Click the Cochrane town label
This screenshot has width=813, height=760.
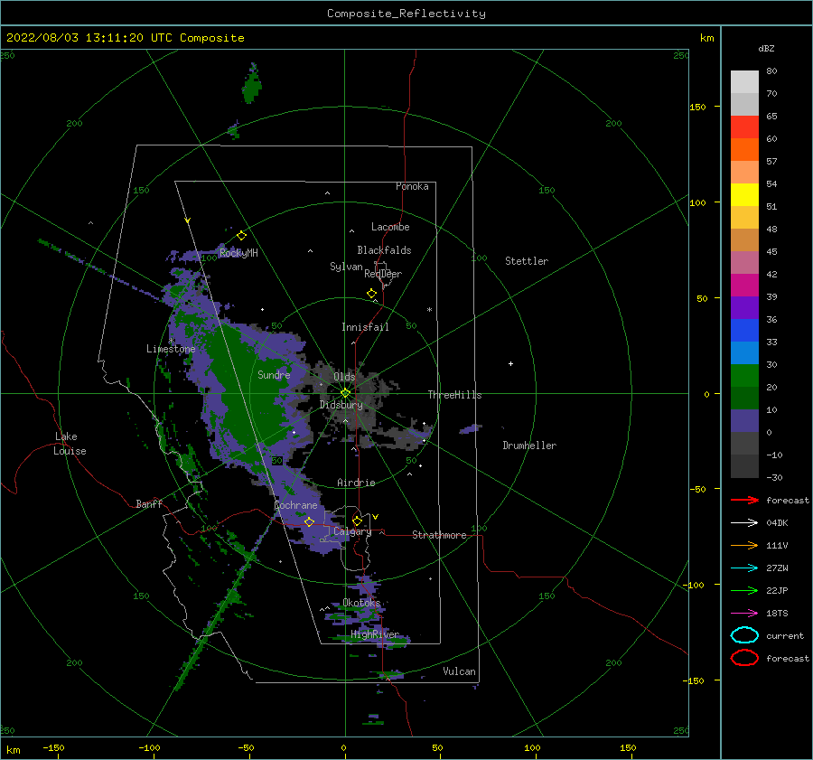click(x=295, y=505)
